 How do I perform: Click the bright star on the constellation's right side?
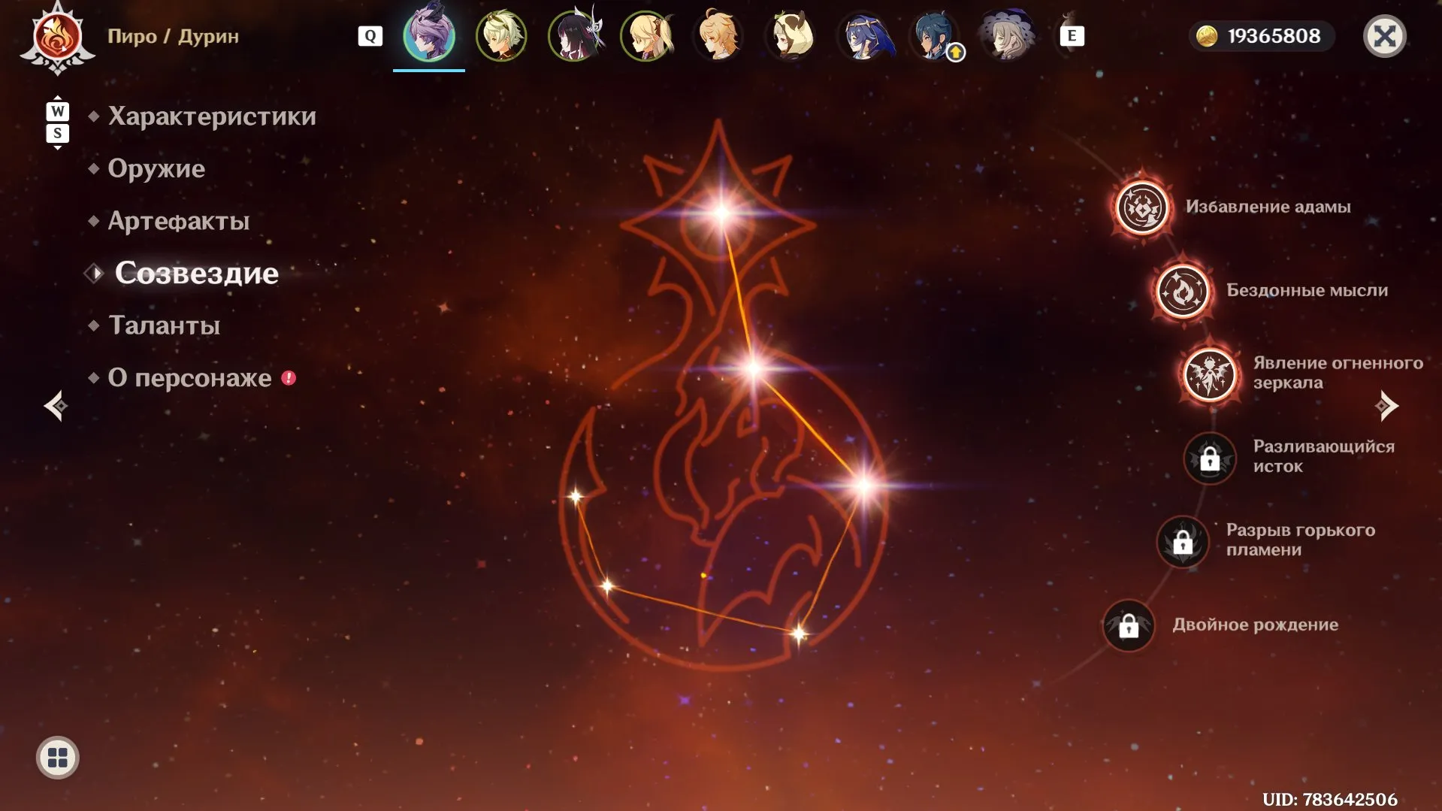pos(864,486)
